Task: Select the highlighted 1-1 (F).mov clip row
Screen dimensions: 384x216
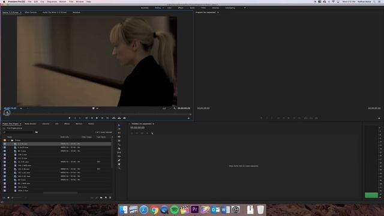Action: point(57,144)
